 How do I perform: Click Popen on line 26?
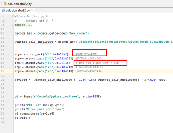(28, 97)
